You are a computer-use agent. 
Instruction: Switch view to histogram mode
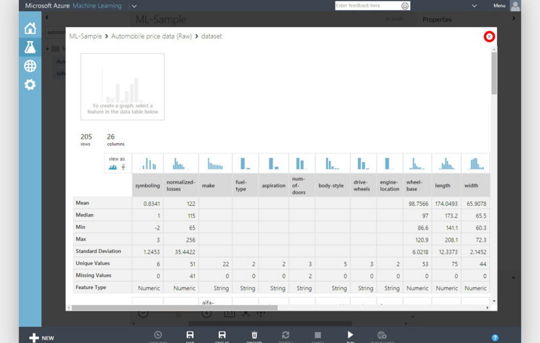point(113,167)
